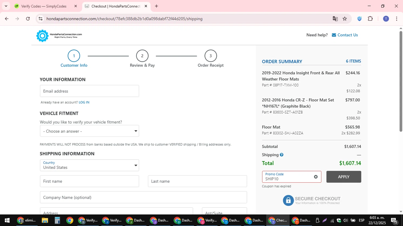
Task: Click the LOG IN link
Action: 84,102
